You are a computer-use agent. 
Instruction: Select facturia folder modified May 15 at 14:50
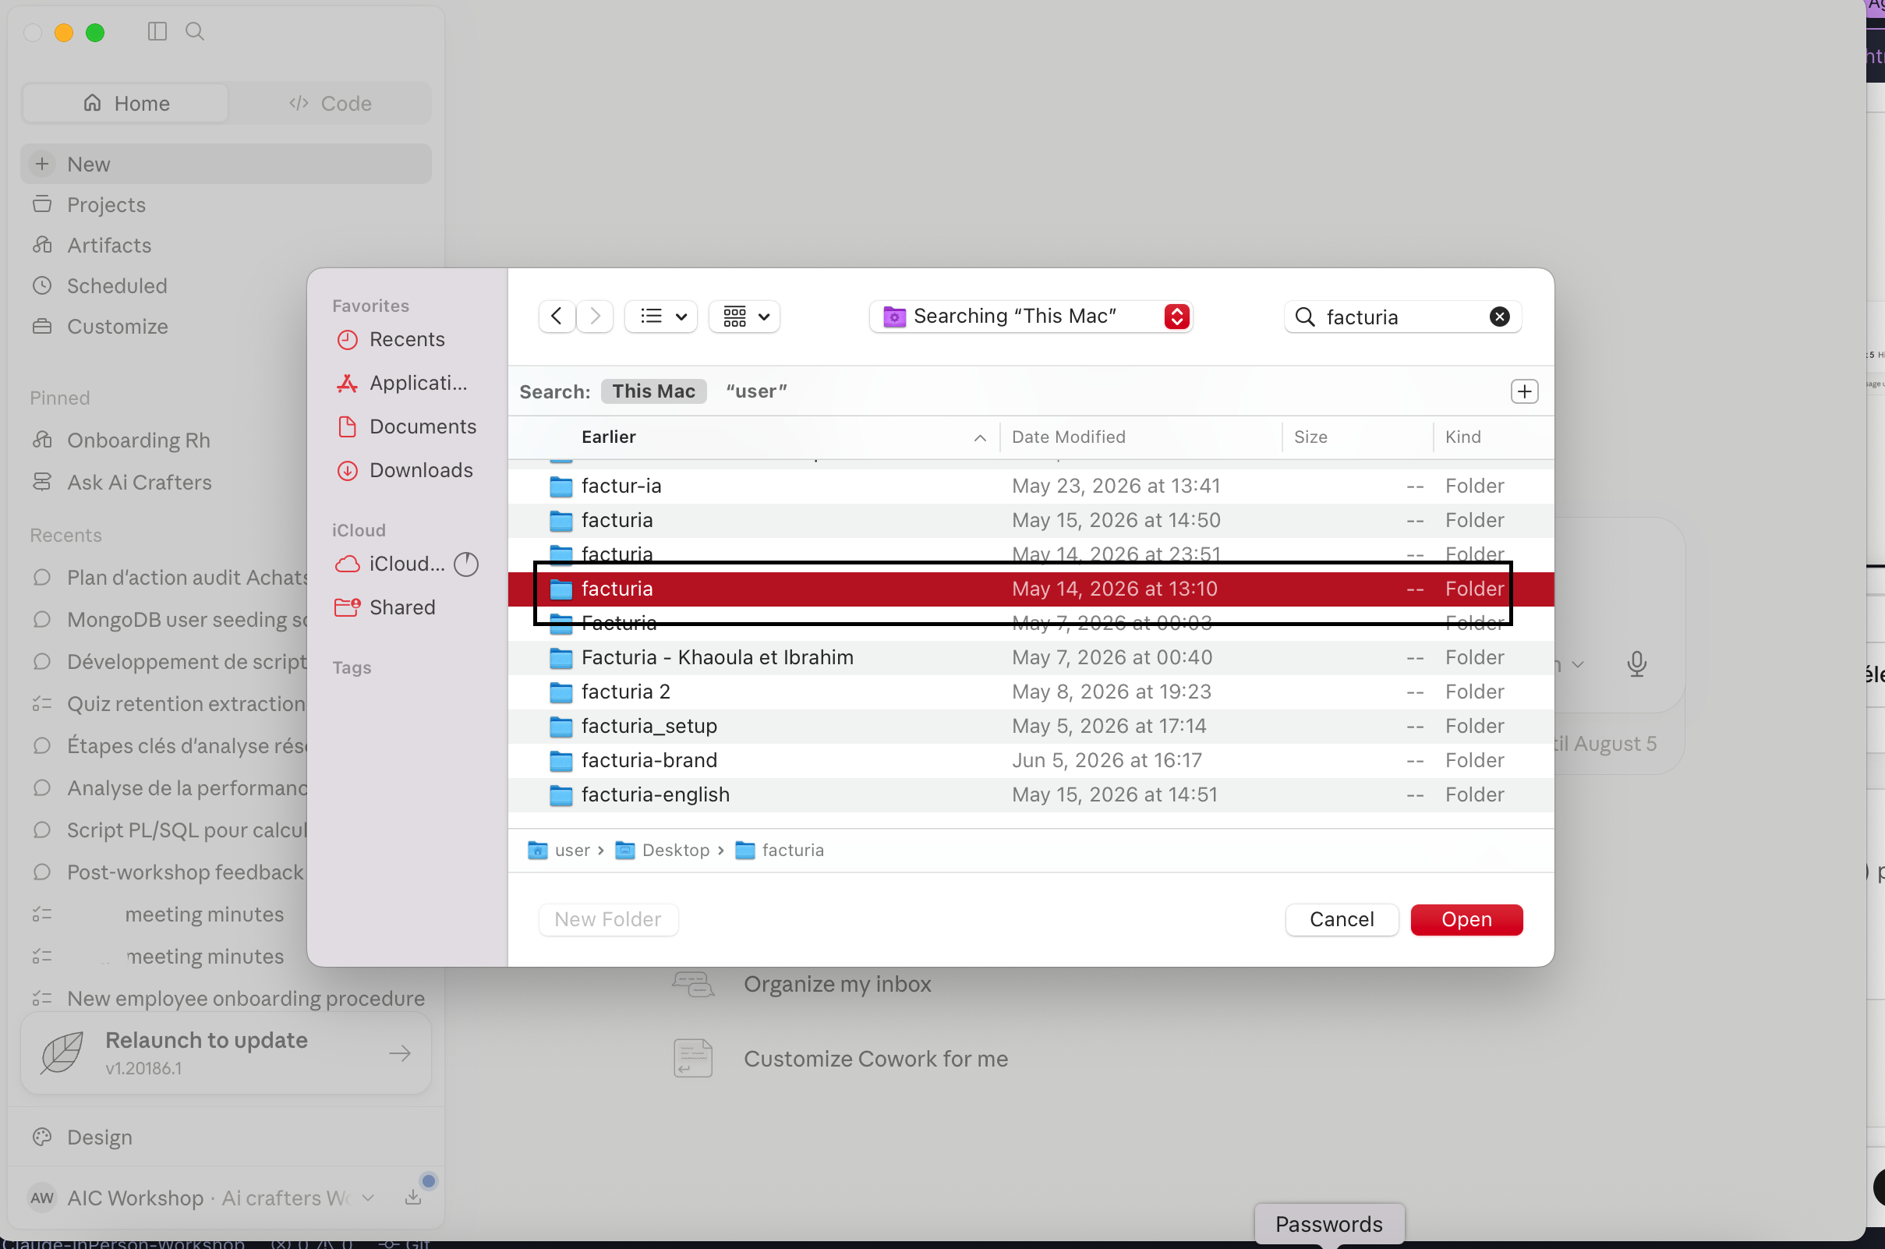click(1031, 520)
